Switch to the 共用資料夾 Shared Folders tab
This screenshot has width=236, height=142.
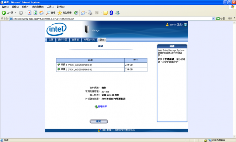pos(89,39)
